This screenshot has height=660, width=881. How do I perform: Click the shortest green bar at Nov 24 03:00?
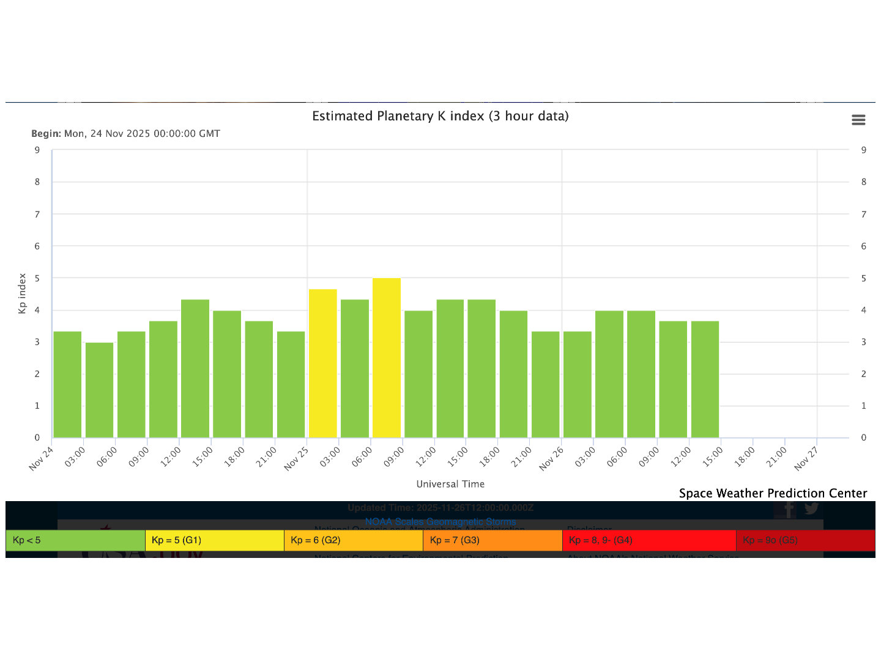[x=99, y=391]
